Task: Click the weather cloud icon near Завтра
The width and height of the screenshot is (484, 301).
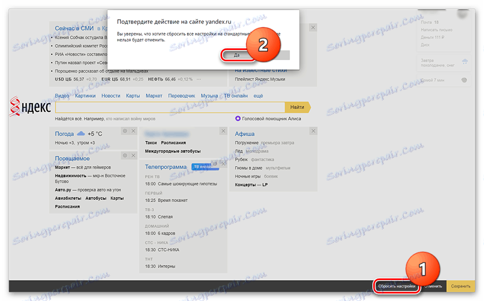Action: 465,61
